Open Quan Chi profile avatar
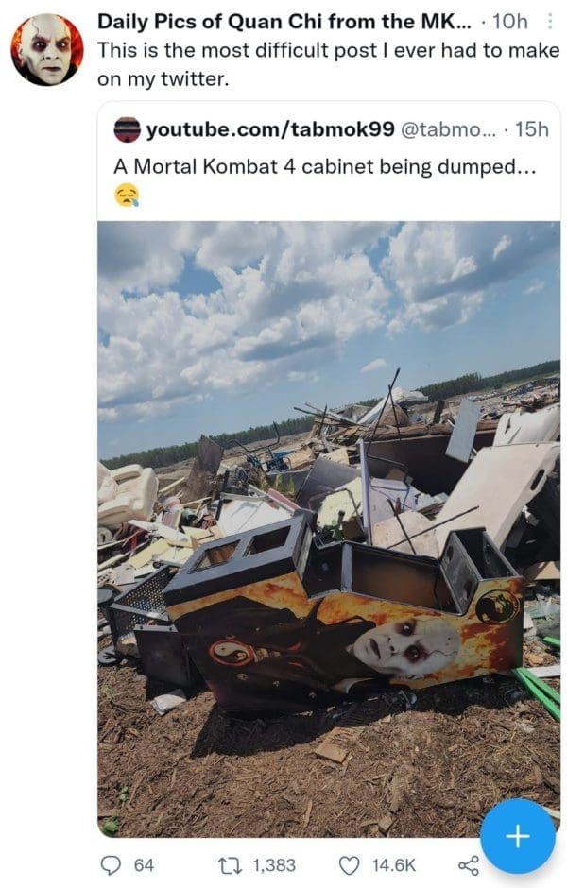 [47, 50]
